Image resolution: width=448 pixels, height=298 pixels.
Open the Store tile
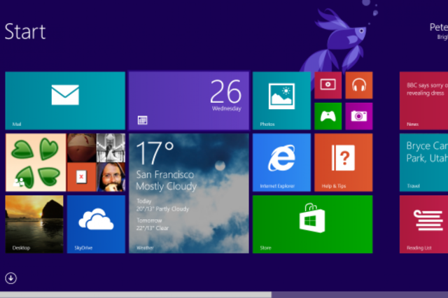313,225
